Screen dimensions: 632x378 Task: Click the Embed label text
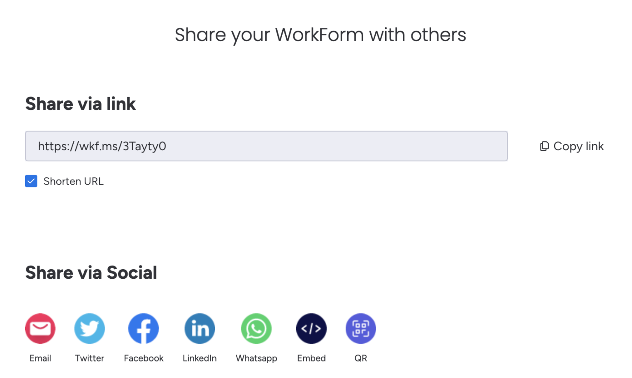[311, 358]
